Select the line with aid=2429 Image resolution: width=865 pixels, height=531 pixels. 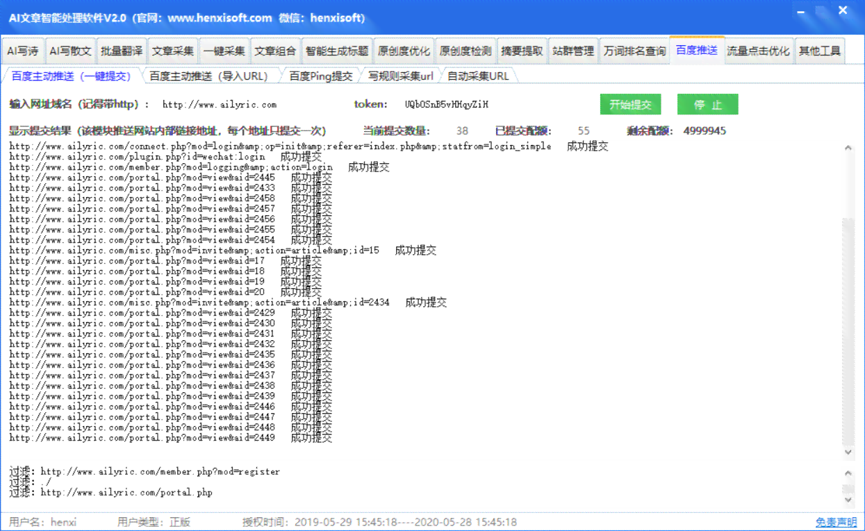(x=171, y=313)
